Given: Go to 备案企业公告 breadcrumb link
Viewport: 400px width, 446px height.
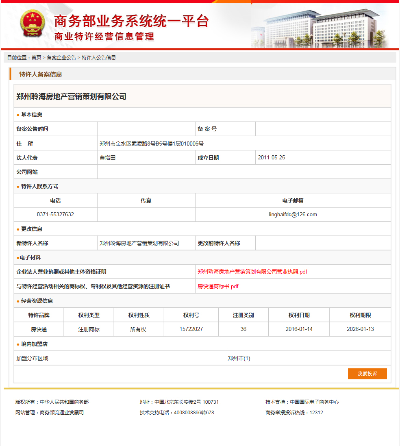Looking at the screenshot, I should coord(61,57).
